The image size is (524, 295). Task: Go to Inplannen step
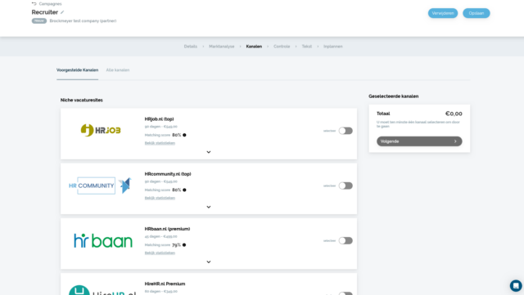pos(333,47)
